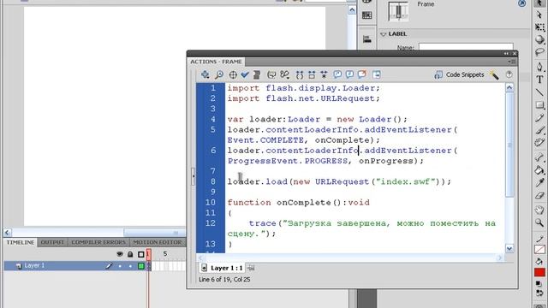Viewport: 548px width, 308px height.
Task: Click the Auto format icon
Action: [x=257, y=74]
